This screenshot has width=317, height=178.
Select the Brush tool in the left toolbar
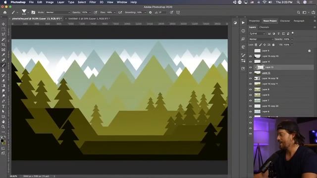coord(3,65)
